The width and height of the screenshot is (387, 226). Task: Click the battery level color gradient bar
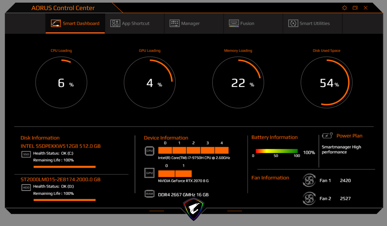pos(276,151)
